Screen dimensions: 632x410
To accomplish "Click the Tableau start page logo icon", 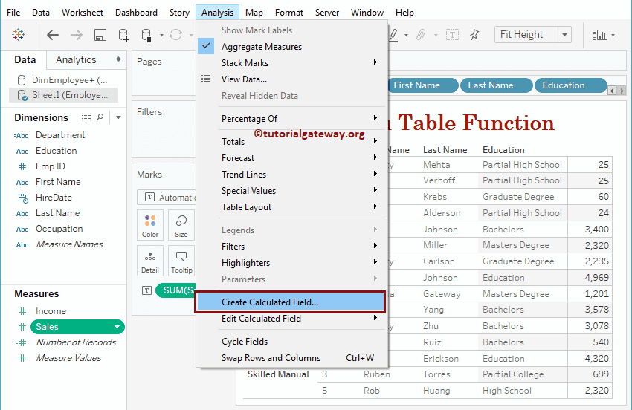I will point(18,35).
